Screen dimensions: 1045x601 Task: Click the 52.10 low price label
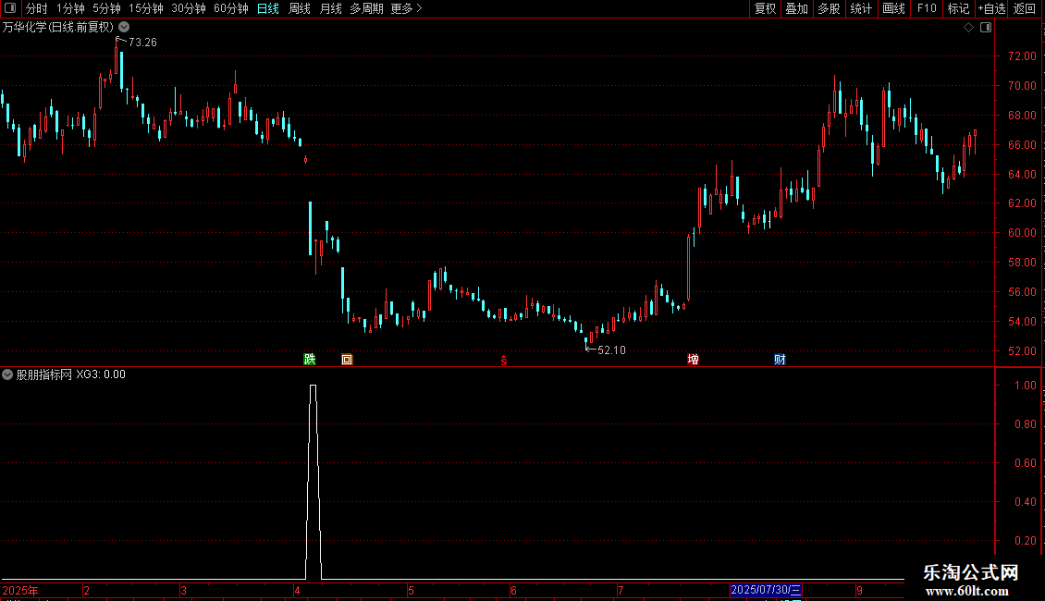(612, 350)
